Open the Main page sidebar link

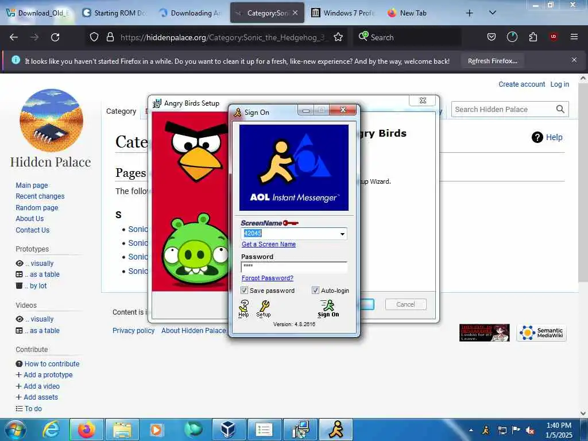pos(32,185)
